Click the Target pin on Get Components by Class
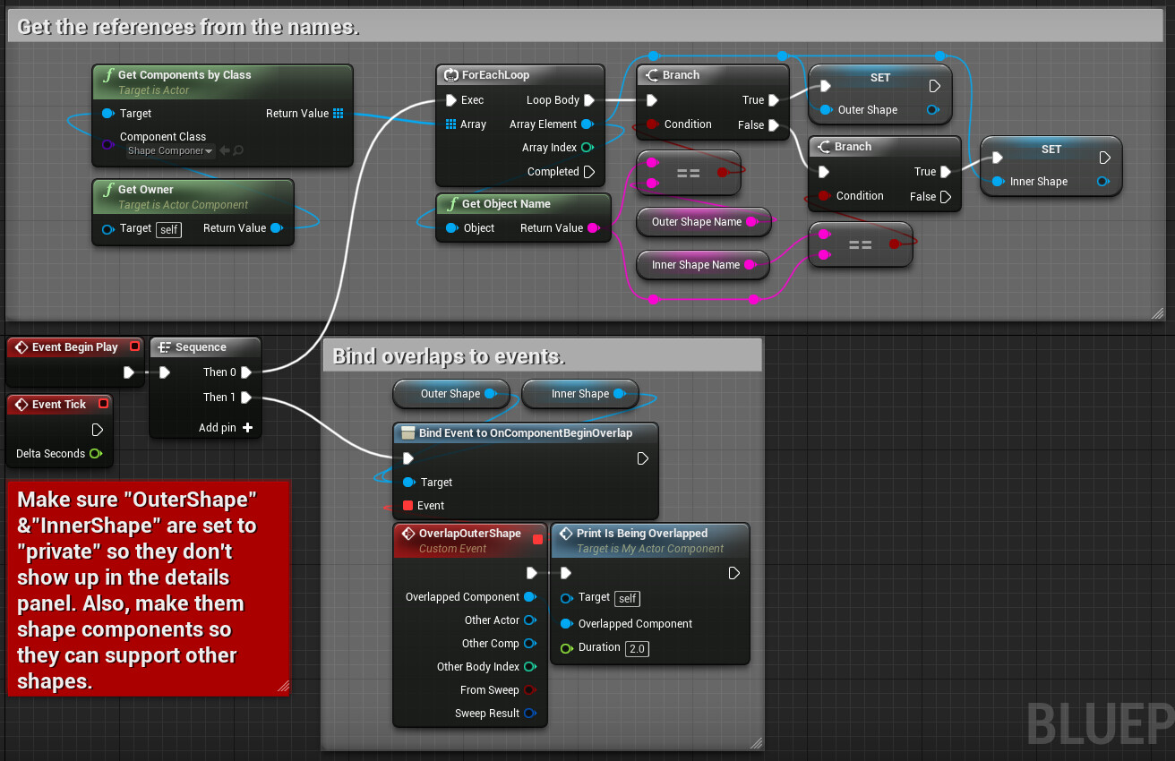Image resolution: width=1175 pixels, height=761 pixels. [x=108, y=114]
